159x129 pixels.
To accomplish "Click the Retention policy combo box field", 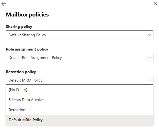I will tap(80, 80).
